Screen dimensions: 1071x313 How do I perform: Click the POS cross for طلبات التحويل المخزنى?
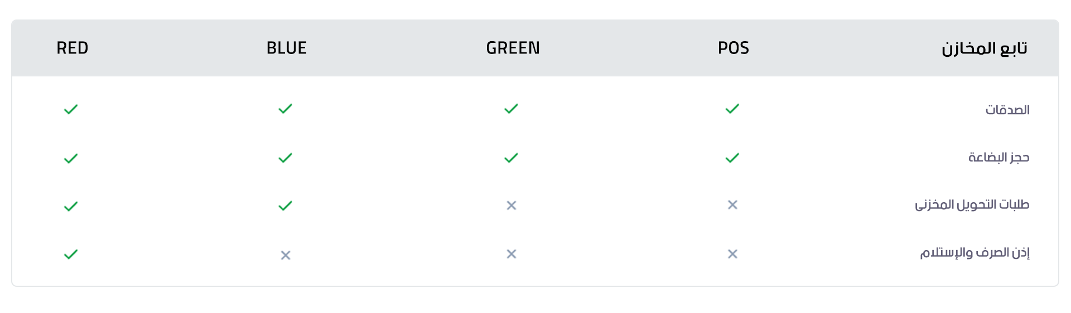[732, 205]
